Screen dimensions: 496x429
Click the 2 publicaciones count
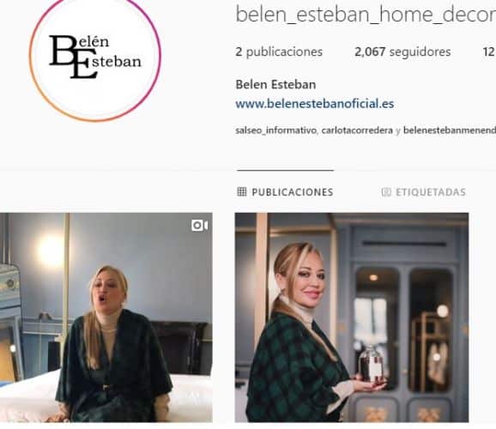[279, 51]
